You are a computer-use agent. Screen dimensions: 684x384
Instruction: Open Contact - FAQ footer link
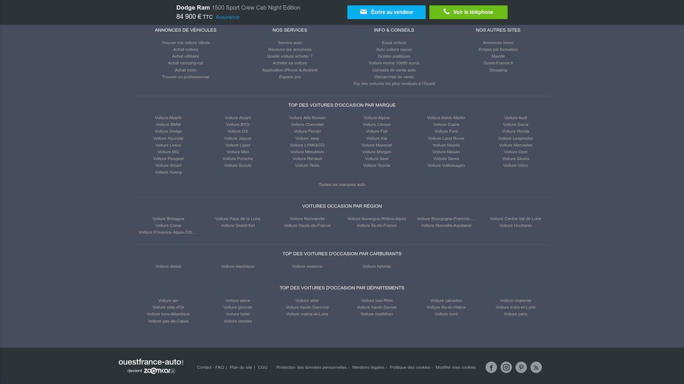click(x=210, y=368)
